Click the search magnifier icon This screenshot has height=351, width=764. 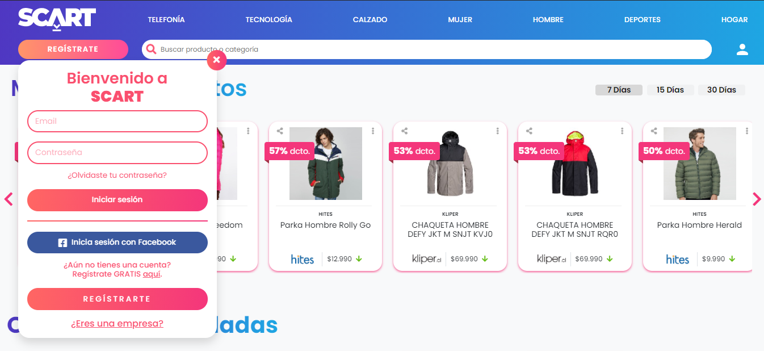click(152, 49)
